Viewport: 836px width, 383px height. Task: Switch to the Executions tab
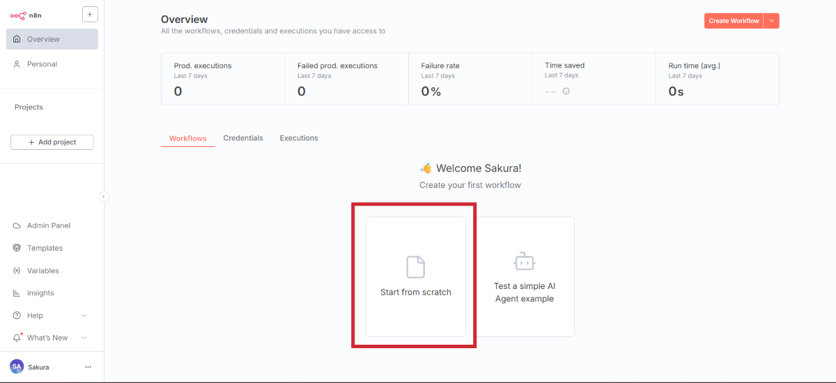coord(299,138)
